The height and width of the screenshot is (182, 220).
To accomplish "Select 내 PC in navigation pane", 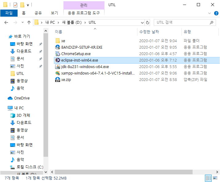I will pos(16,108).
